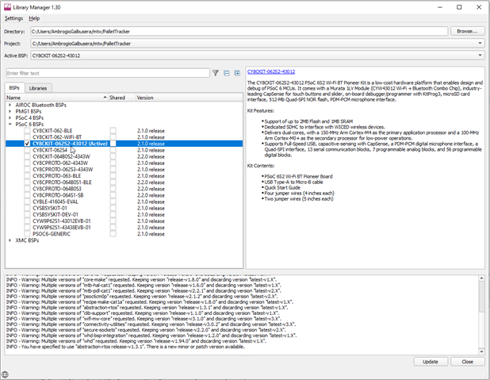This screenshot has width=490, height=380.
Task: Enable the CY8CKIT-062-BLE checkbox
Action: tap(27, 131)
